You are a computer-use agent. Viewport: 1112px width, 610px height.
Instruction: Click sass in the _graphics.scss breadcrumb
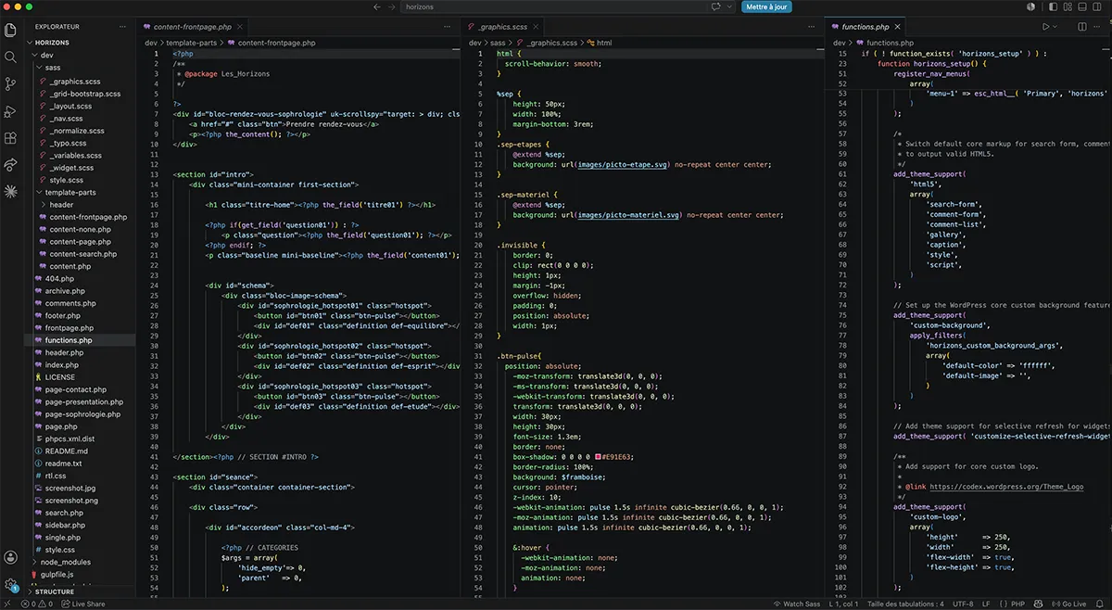click(x=498, y=43)
